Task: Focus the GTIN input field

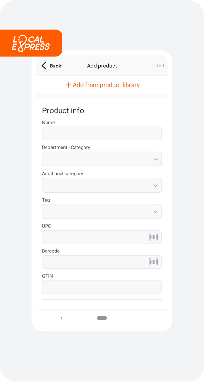Action: coord(102,287)
